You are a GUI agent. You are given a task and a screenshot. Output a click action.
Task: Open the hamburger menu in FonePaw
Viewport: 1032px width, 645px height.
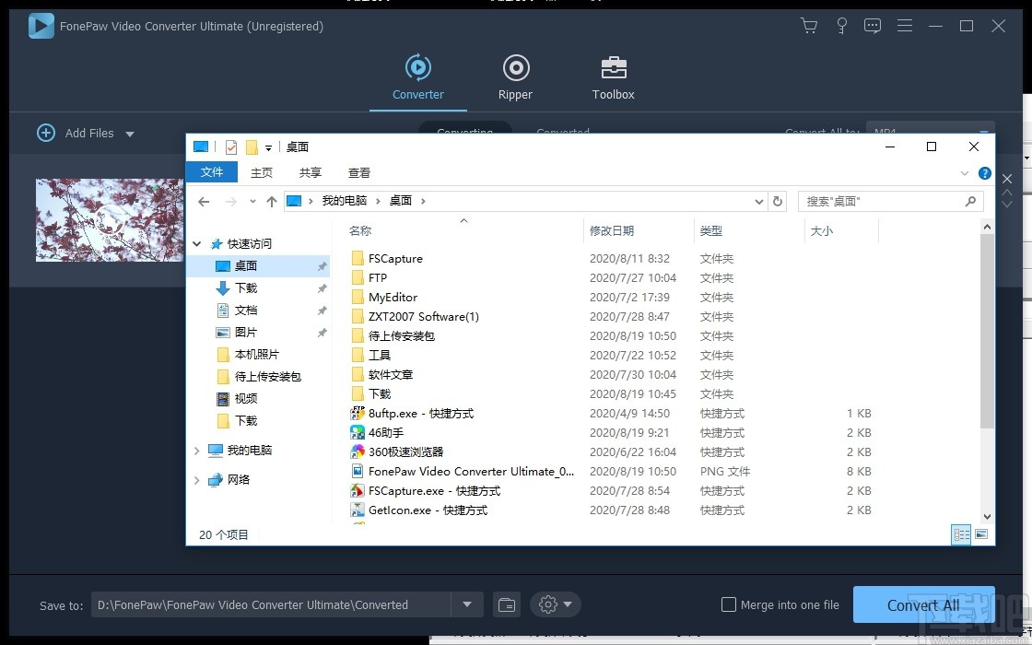pyautogui.click(x=905, y=26)
